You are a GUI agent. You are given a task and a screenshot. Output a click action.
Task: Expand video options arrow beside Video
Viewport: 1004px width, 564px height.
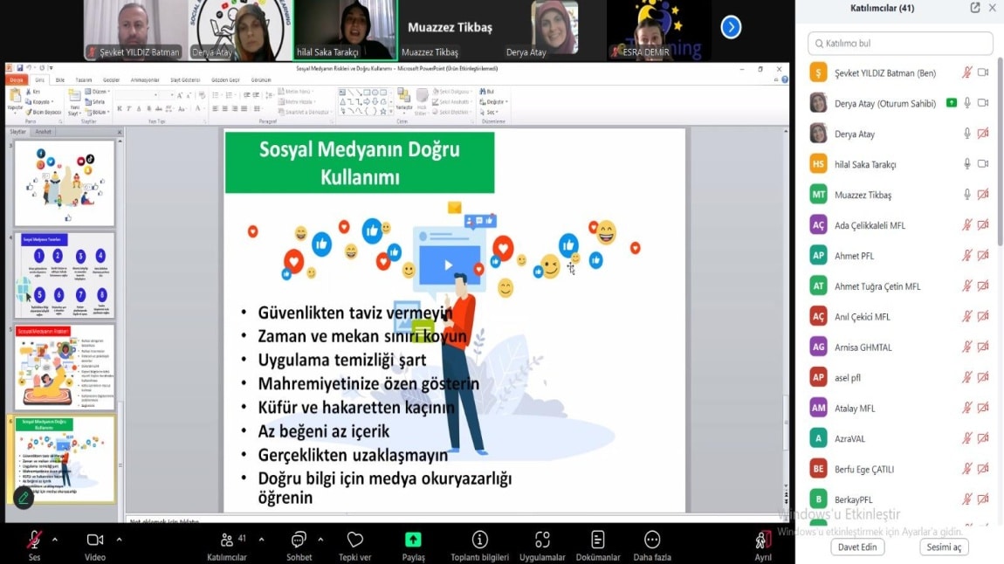119,539
